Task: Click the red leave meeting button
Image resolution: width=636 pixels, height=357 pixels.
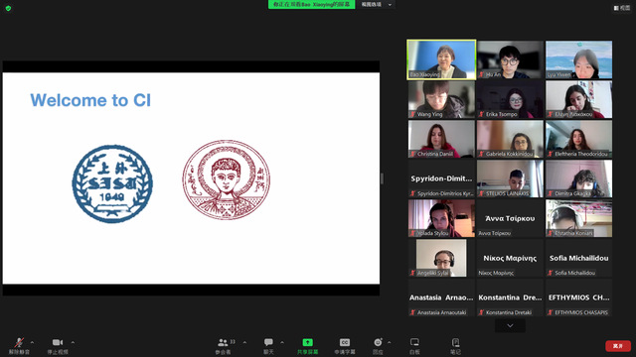Action: 618,346
